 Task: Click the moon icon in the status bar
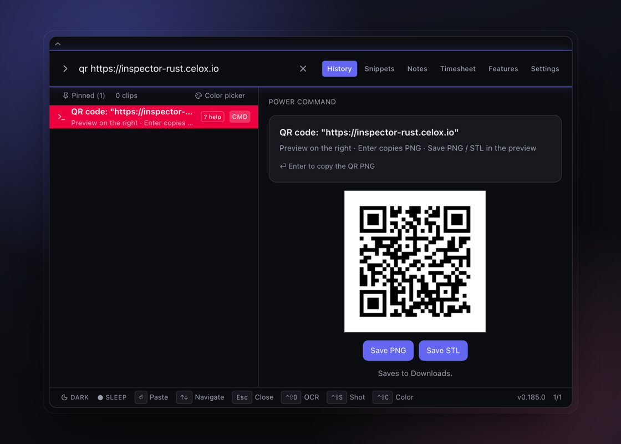point(64,397)
